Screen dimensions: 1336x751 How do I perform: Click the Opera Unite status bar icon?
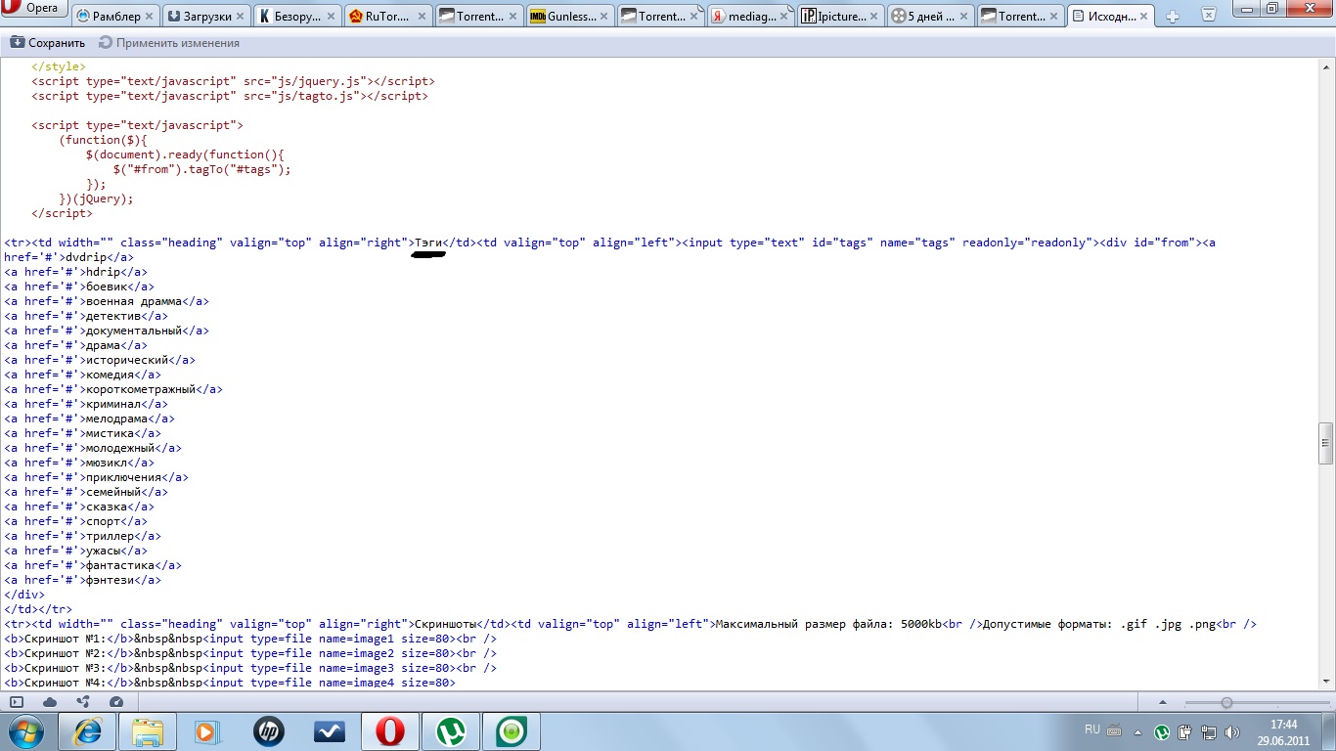83,702
